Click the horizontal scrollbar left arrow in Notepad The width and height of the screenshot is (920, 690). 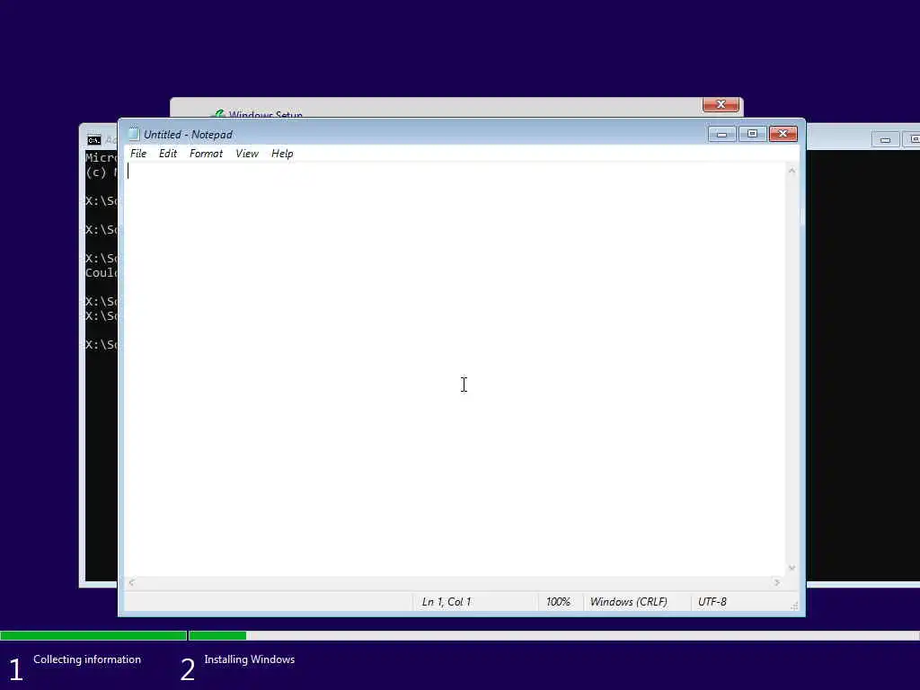131,582
